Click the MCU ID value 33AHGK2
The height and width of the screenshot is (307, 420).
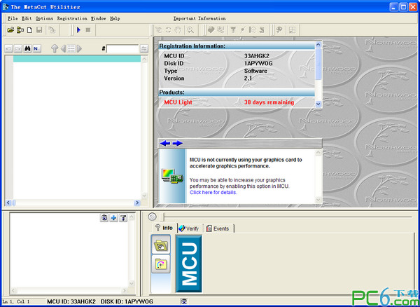257,56
